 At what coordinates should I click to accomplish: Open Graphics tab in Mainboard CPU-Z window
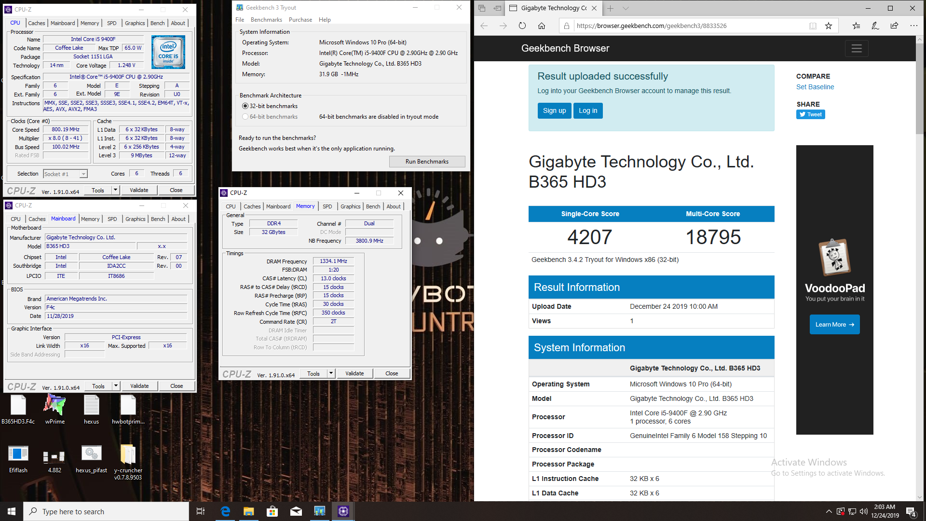tap(135, 219)
